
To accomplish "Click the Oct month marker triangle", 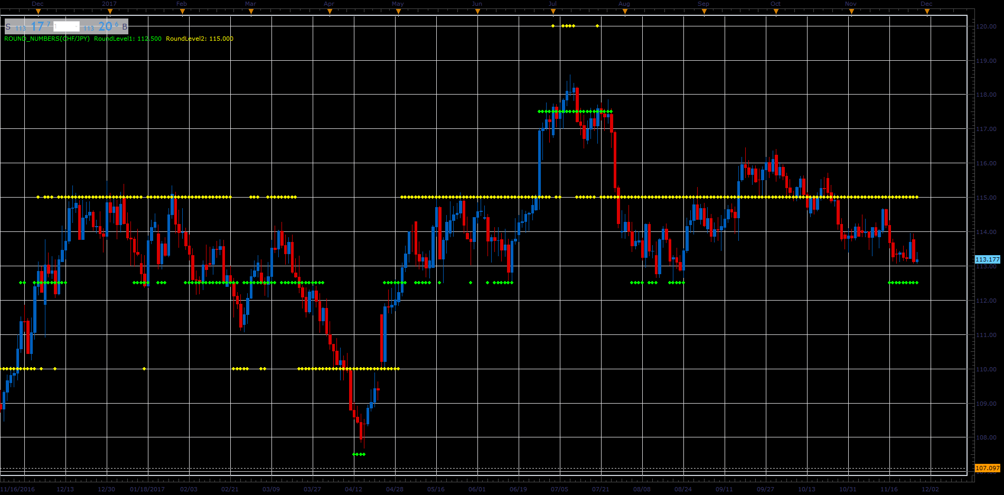I will (x=776, y=12).
